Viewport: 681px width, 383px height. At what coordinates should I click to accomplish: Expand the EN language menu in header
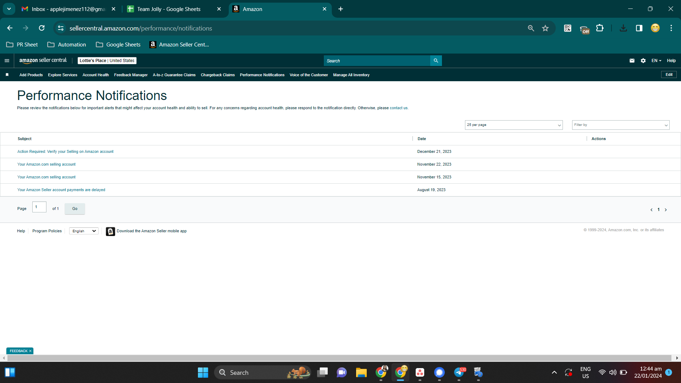[x=656, y=61]
